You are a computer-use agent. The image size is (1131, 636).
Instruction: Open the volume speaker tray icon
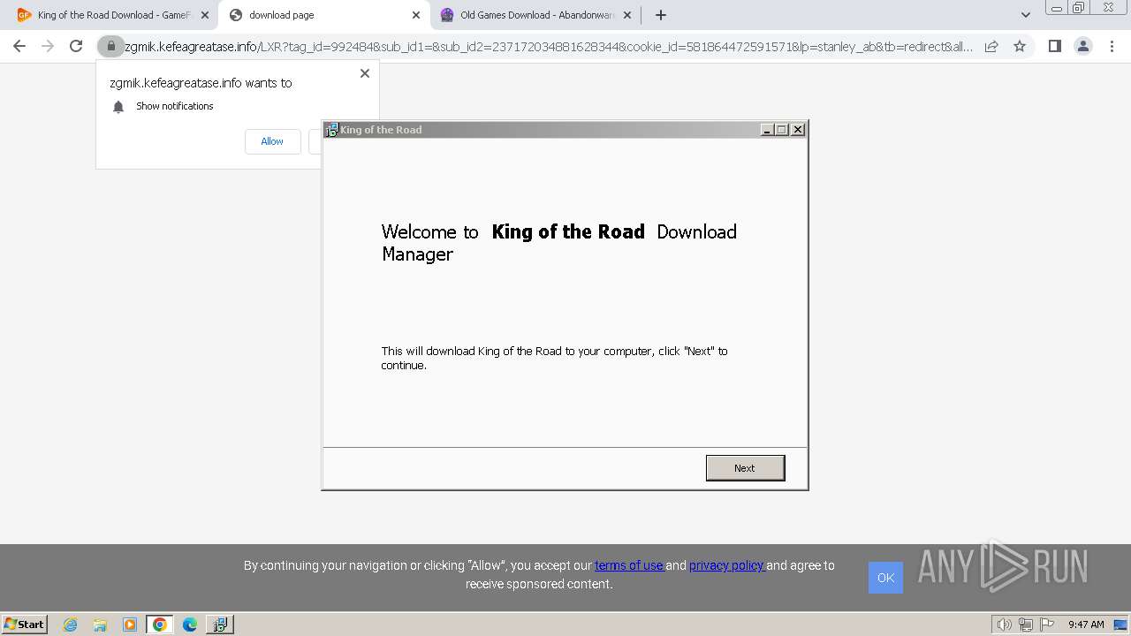tap(1005, 625)
